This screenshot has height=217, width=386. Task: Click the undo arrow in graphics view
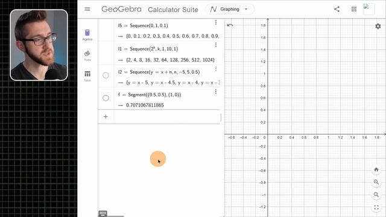click(230, 25)
